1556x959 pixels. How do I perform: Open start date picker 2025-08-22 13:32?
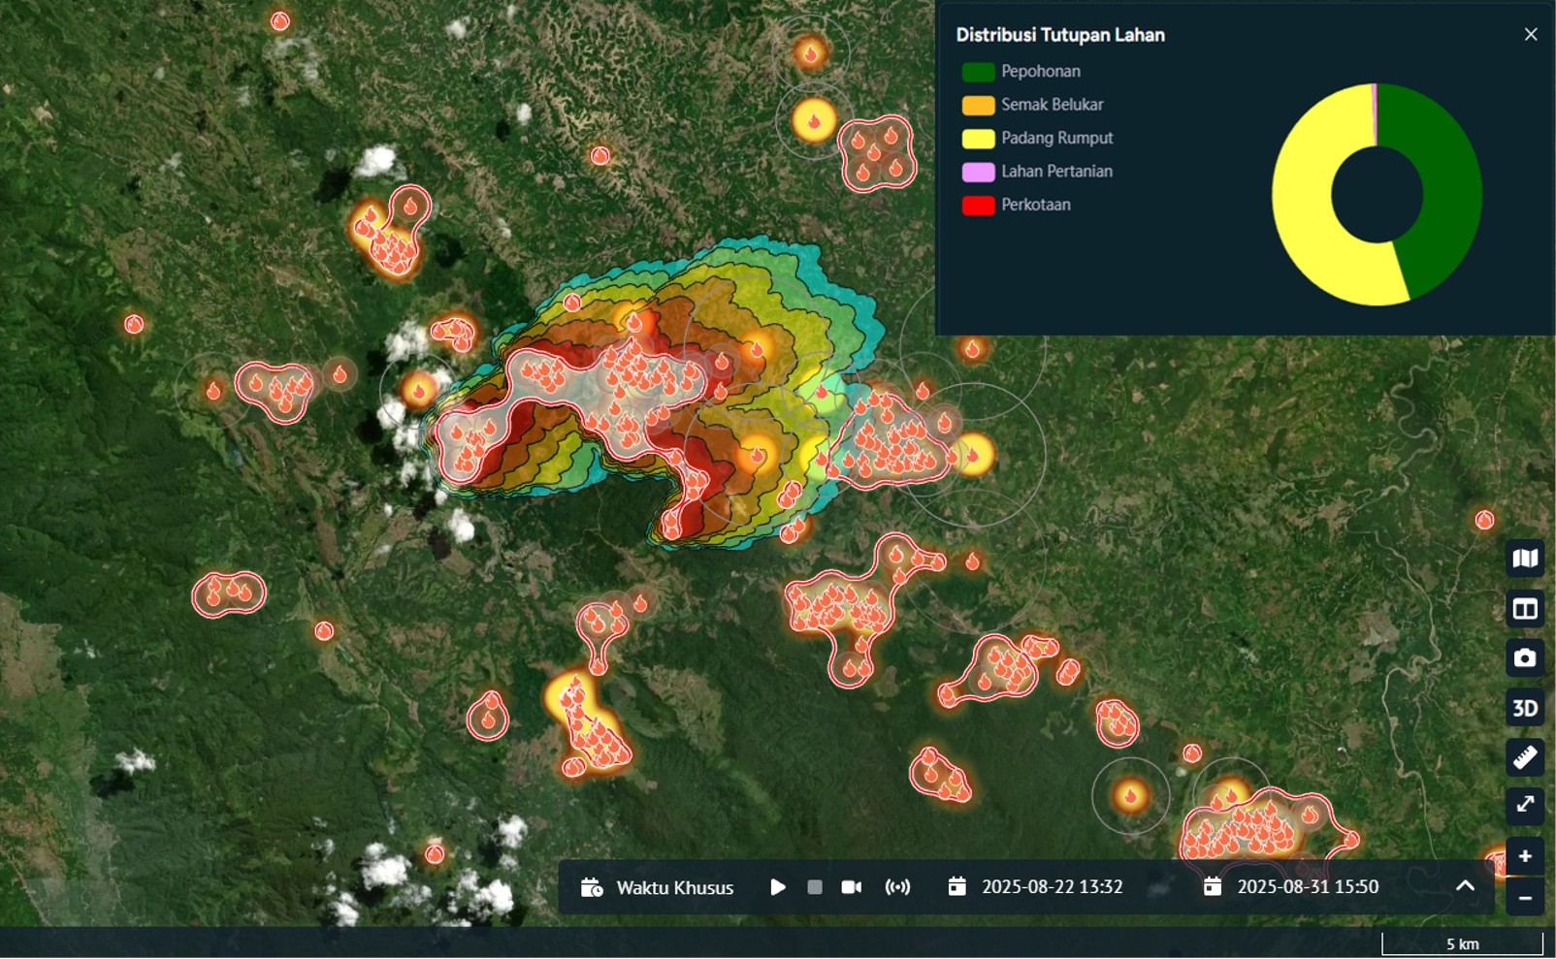tap(1035, 887)
